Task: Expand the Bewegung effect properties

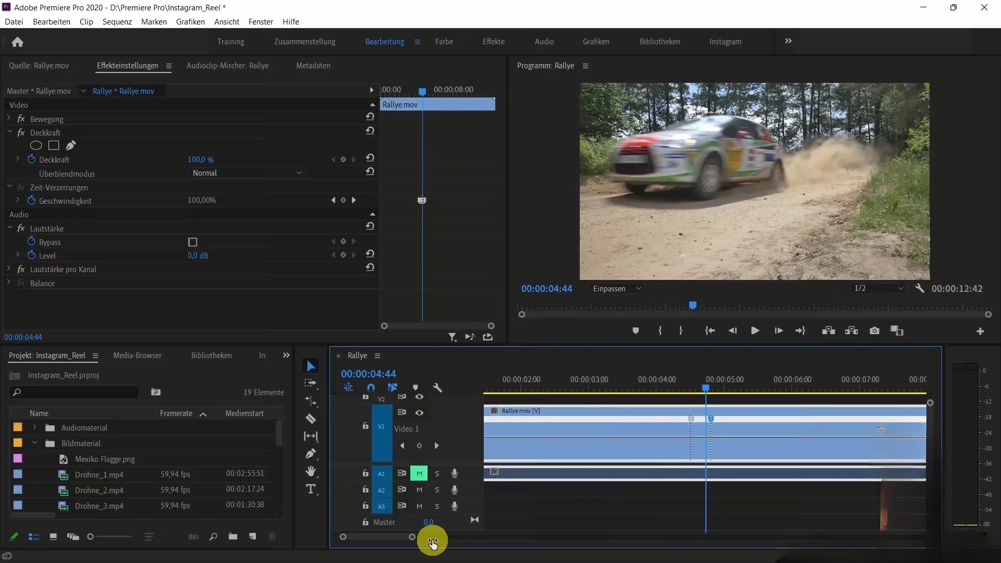Action: pyautogui.click(x=8, y=119)
